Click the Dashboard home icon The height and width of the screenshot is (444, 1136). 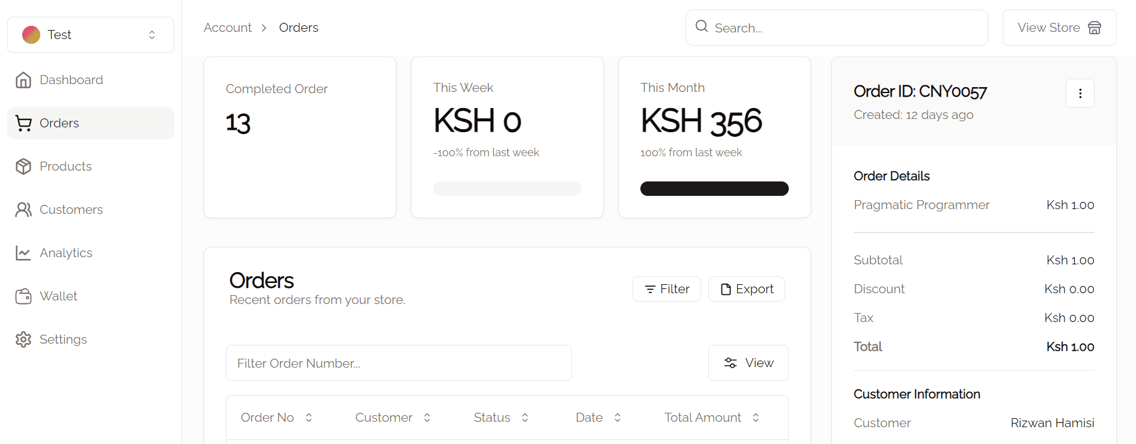[x=23, y=80]
